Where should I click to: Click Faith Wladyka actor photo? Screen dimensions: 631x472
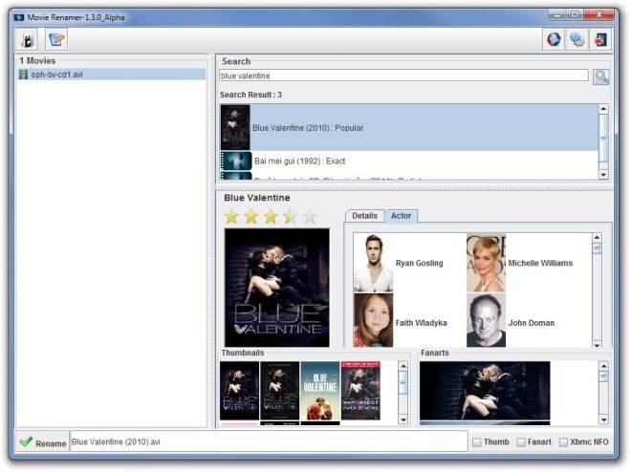click(373, 320)
